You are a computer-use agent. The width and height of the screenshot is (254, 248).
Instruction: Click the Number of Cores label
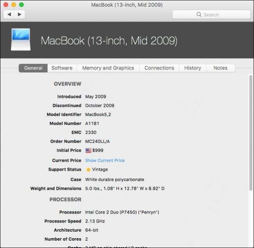tap(63, 239)
